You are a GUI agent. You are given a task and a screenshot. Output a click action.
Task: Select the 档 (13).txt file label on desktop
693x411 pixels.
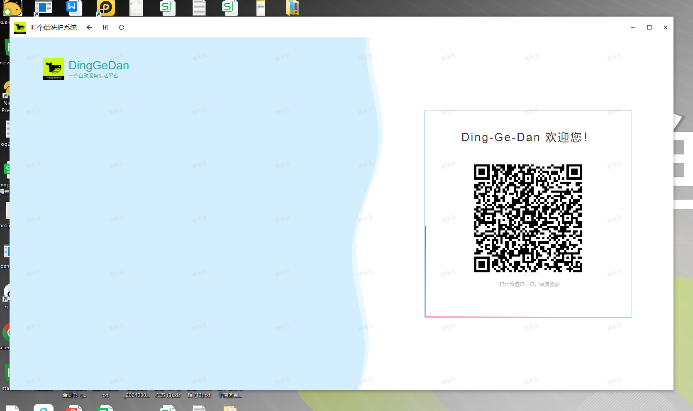[199, 395]
